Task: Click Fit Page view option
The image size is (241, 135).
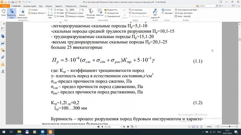Action: [59, 10]
